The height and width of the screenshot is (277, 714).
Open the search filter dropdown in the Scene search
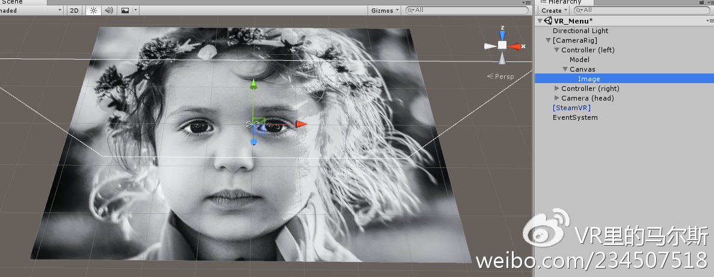(x=411, y=10)
